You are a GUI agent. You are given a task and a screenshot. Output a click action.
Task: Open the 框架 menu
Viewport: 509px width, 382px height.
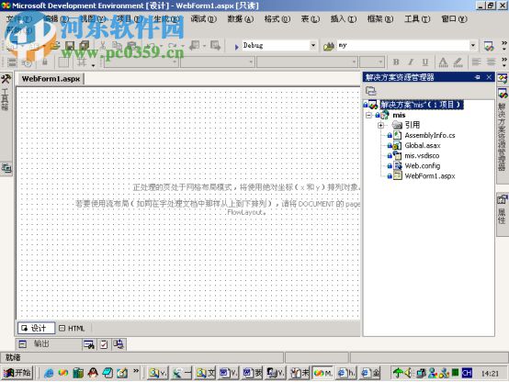click(380, 19)
